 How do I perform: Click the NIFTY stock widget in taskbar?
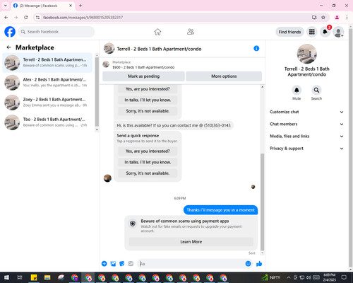pos(271,277)
